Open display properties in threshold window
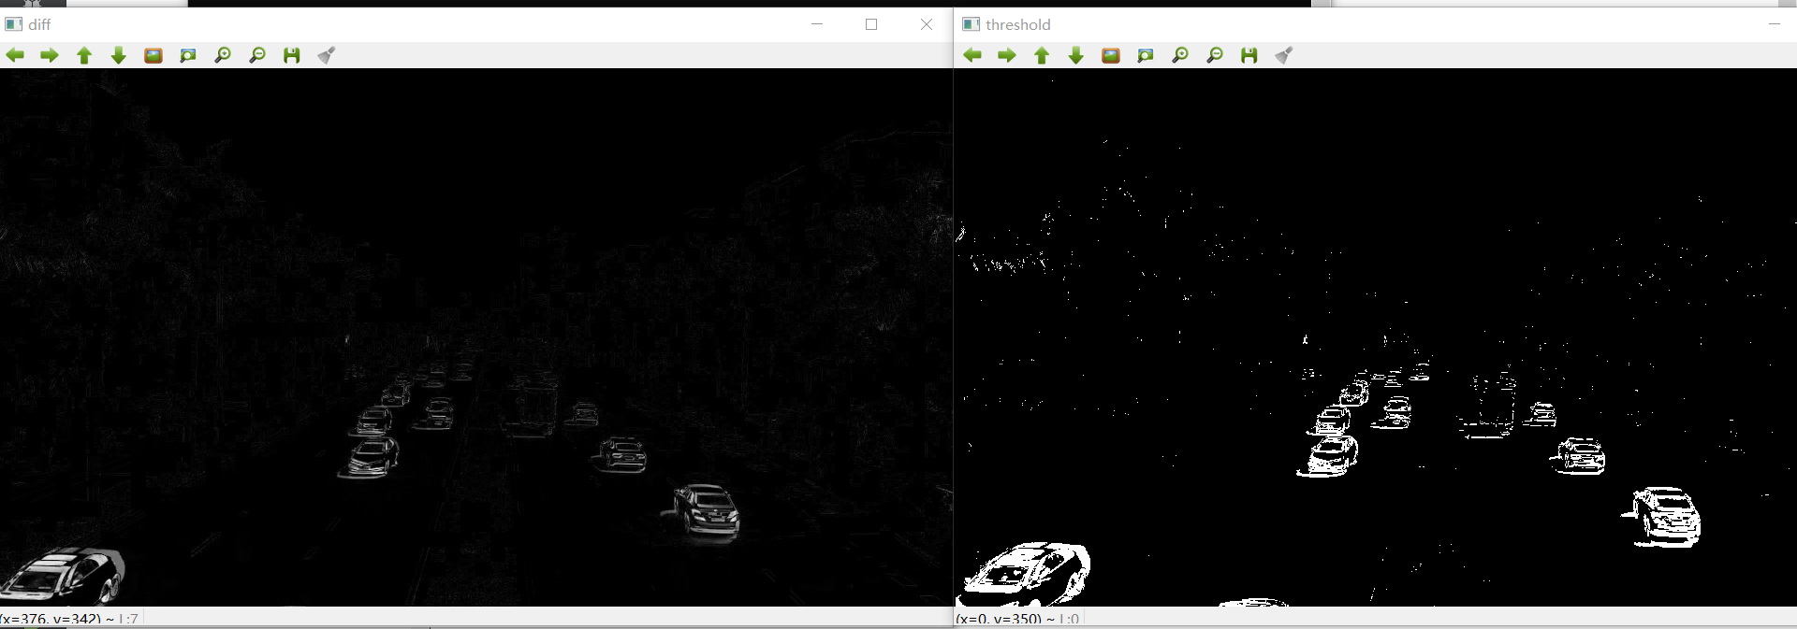The width and height of the screenshot is (1797, 629). click(x=1284, y=56)
